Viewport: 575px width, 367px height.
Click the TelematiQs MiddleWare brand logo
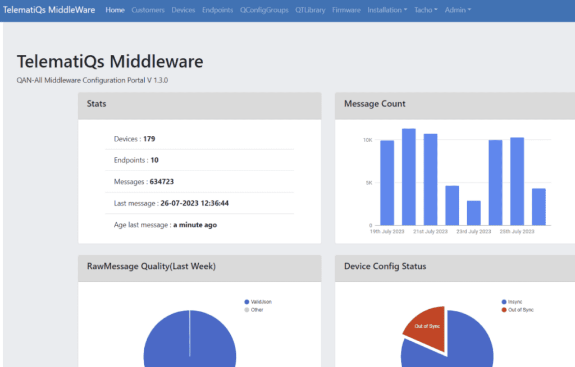click(48, 10)
